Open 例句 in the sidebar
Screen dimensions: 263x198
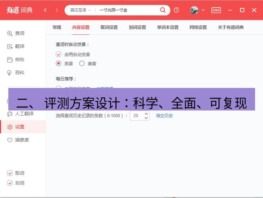15,59
